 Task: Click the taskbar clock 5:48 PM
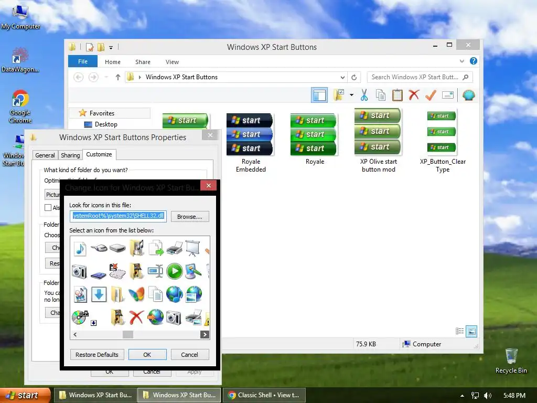click(514, 396)
